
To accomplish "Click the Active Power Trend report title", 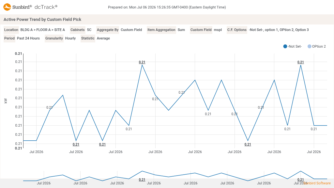I will [42, 19].
